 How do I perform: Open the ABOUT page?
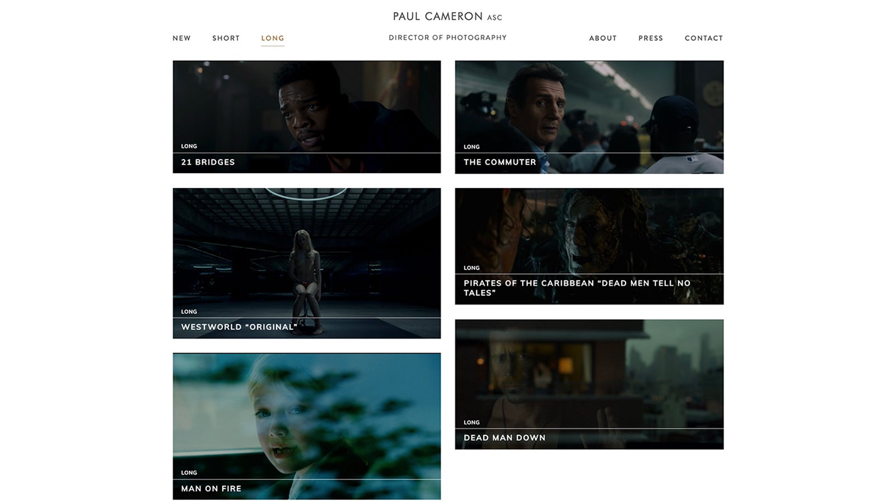click(603, 38)
